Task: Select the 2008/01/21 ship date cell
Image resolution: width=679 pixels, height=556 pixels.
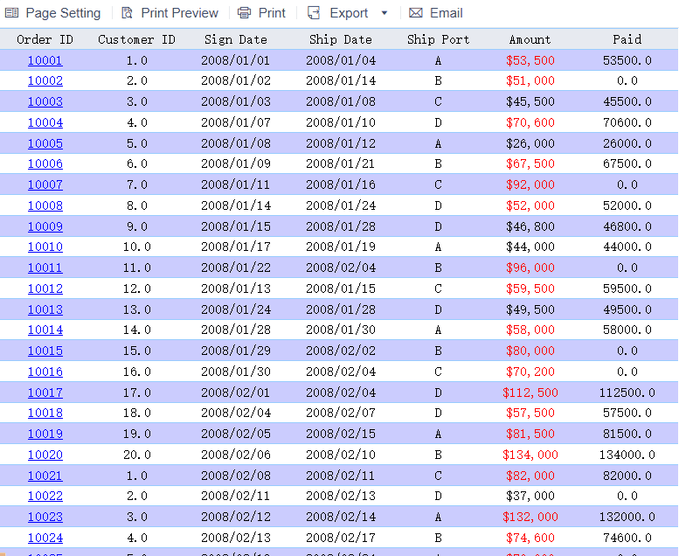Action: [x=341, y=163]
